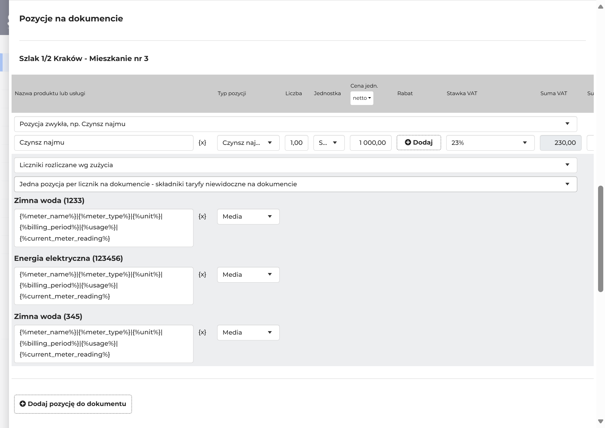The height and width of the screenshot is (428, 605).
Task: Click the 'Jednostka' column header
Action: [x=327, y=93]
